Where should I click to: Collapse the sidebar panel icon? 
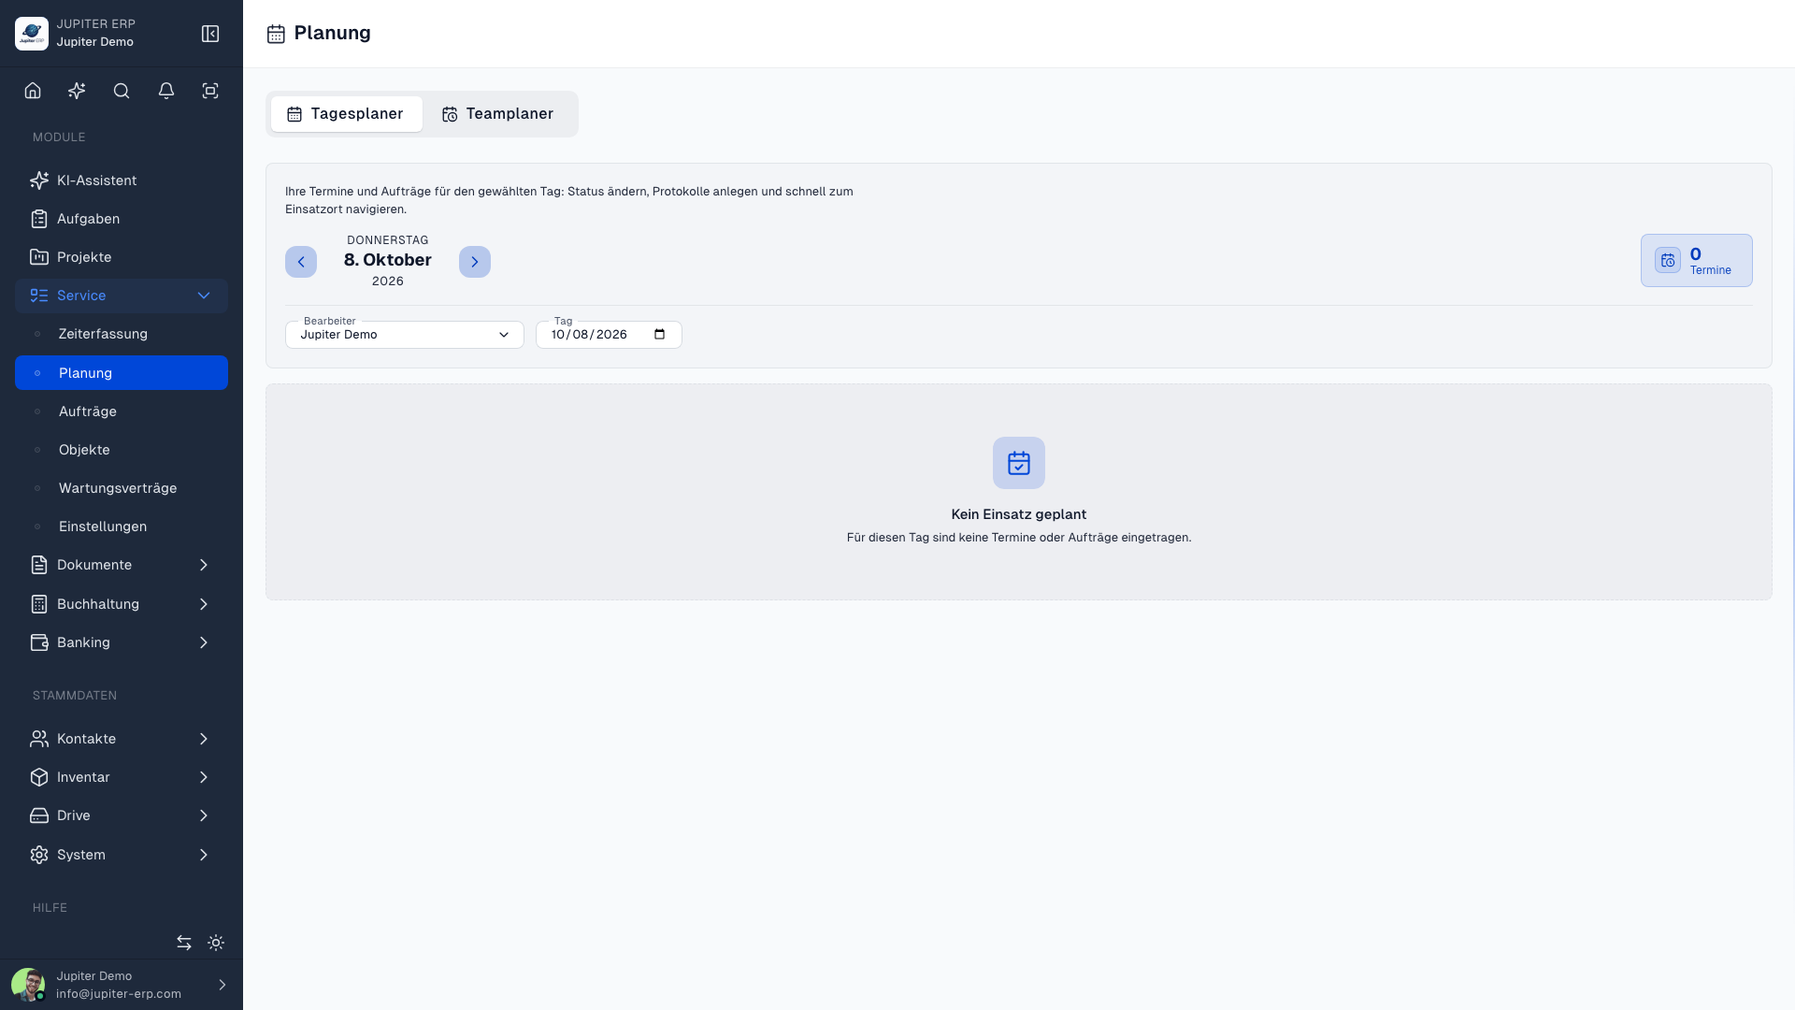pos(210,34)
